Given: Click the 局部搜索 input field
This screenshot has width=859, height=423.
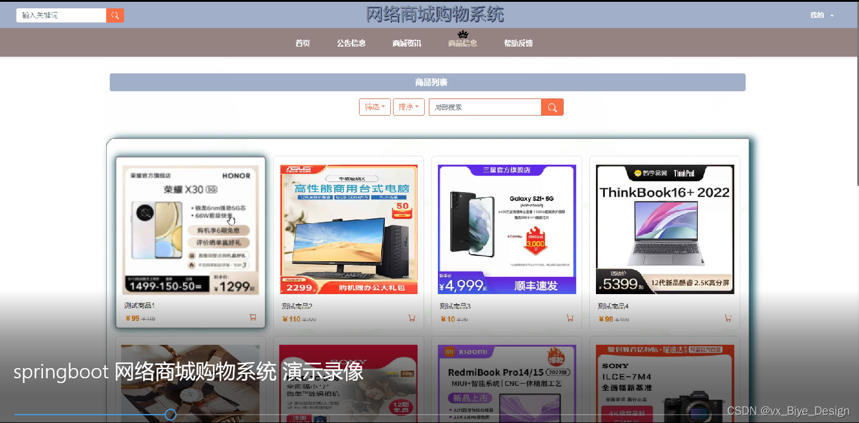Looking at the screenshot, I should [485, 107].
